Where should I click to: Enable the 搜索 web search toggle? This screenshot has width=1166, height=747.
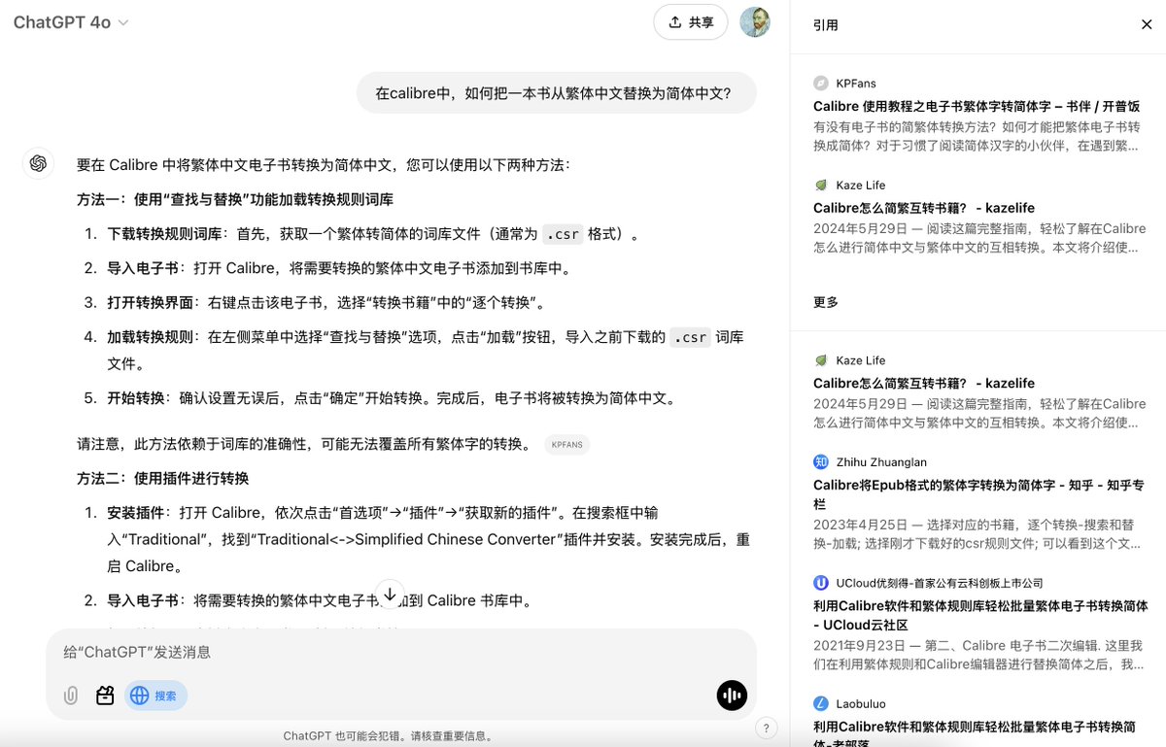coord(155,696)
